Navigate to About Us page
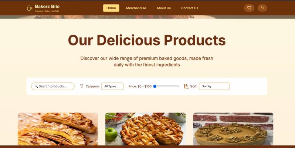The height and width of the screenshot is (148, 295). [163, 8]
